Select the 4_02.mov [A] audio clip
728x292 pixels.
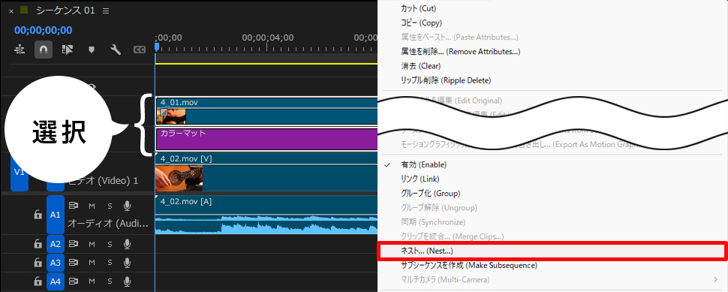[x=266, y=215]
